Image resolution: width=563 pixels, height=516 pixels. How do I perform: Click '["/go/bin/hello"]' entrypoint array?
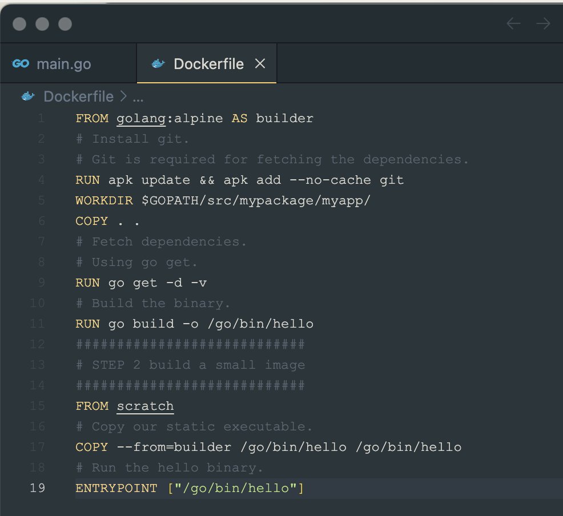coord(236,488)
